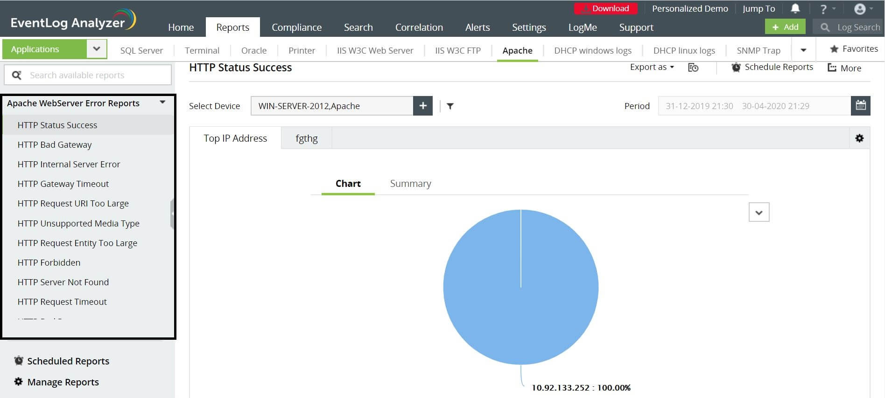
Task: Click the filter funnel icon
Action: point(450,106)
